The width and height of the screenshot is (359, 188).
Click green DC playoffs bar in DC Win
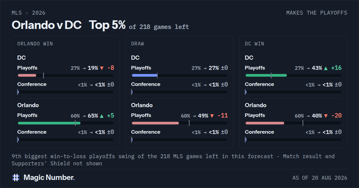pyautogui.click(x=266, y=75)
